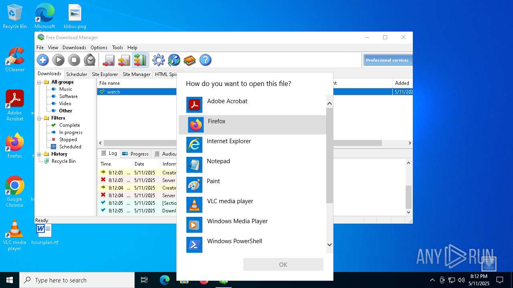Select the Software group in tree
The image size is (513, 288).
pos(69,96)
